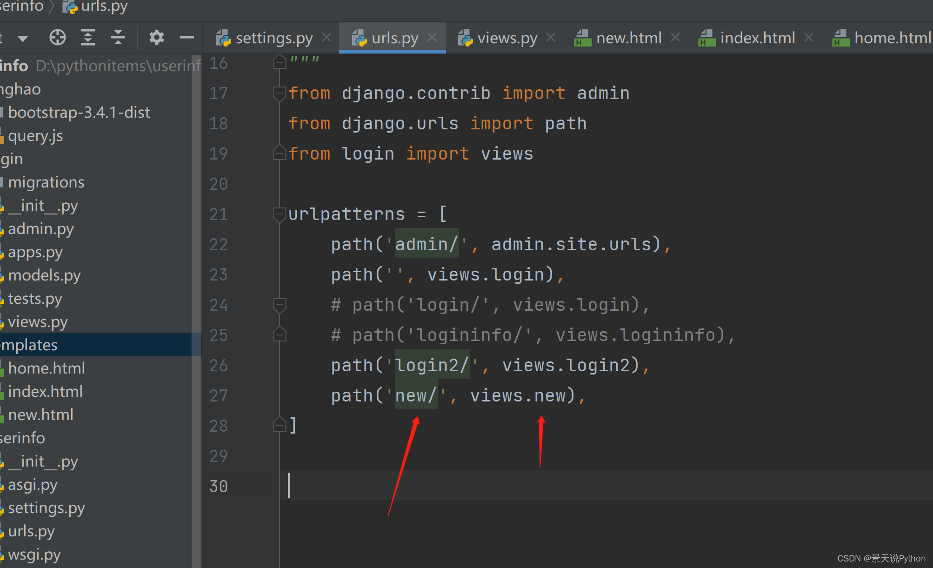Click fold end marker at line 25
Viewport: 933px width, 568px height.
tap(280, 334)
